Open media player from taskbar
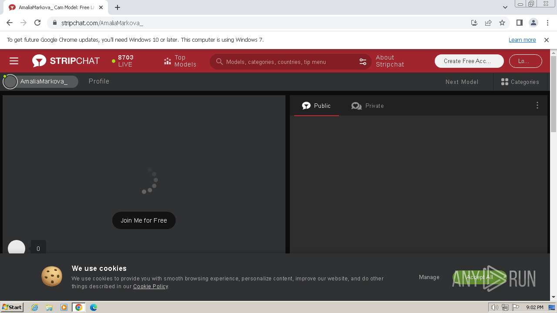This screenshot has height=313, width=557. [64, 307]
